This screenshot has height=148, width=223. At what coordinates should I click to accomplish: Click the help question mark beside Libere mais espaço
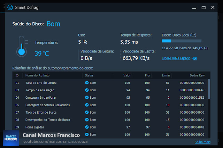[195, 59]
